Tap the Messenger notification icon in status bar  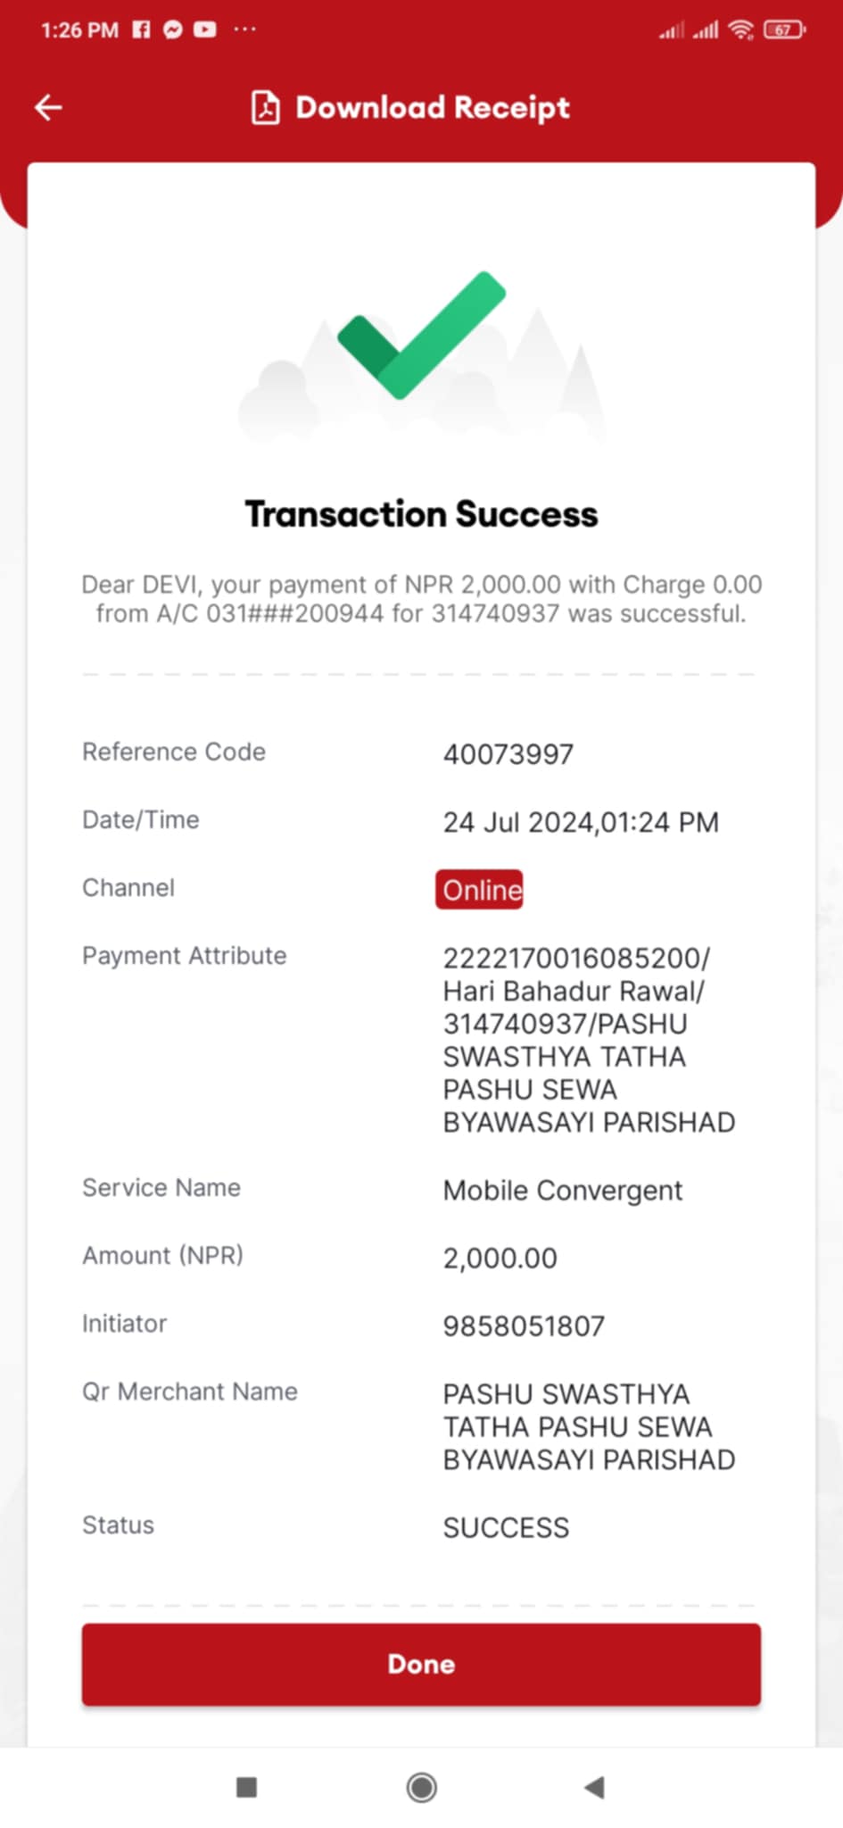click(173, 29)
